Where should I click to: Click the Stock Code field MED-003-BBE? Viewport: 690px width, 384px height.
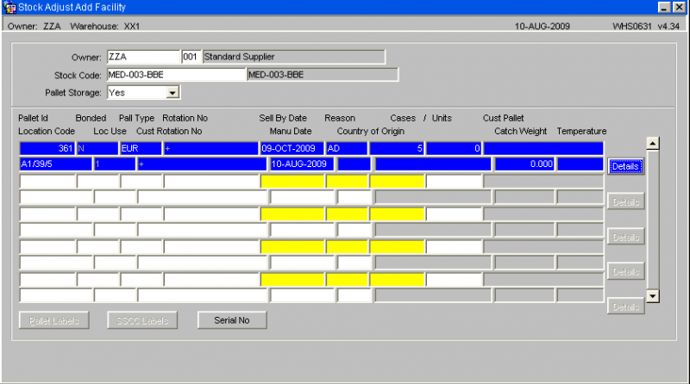tap(176, 75)
